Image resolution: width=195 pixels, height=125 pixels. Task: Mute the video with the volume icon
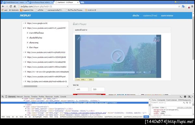(x=145, y=72)
